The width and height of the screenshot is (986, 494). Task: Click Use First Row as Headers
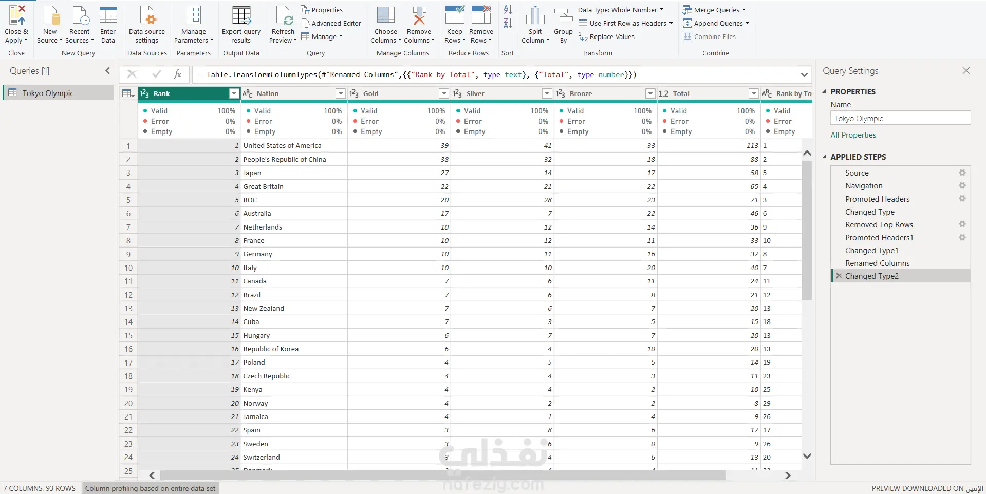coord(625,23)
